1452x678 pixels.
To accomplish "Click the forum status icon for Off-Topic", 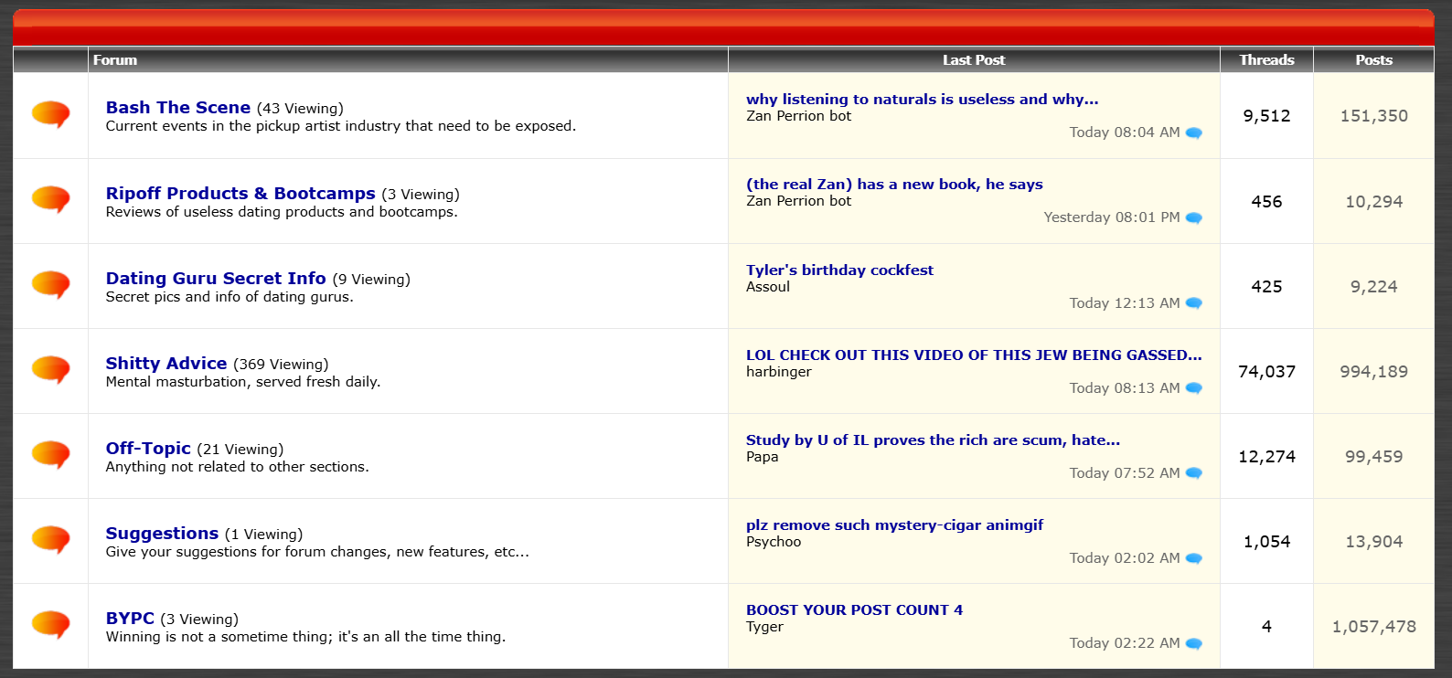I will 51,455.
